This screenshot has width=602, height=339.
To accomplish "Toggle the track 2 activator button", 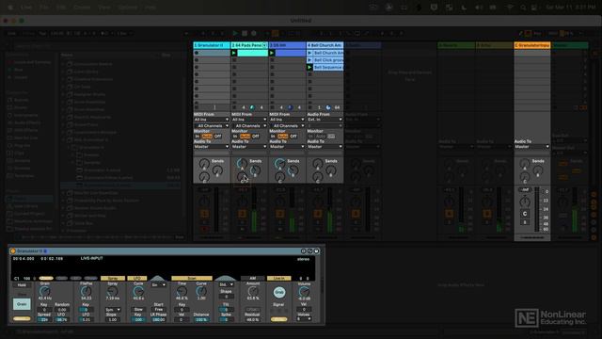I will point(242,214).
